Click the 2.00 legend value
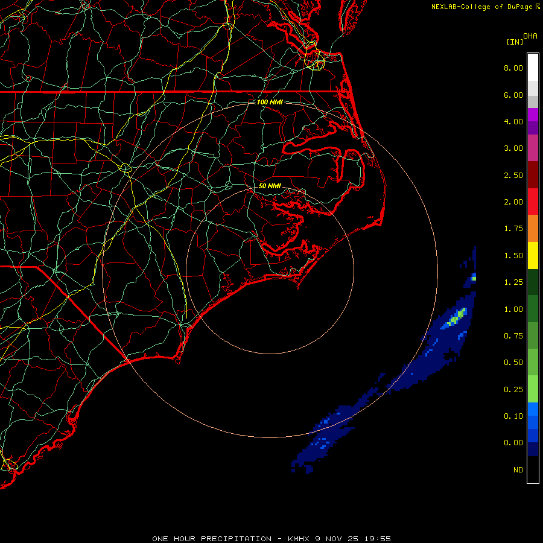This screenshot has width=543, height=543. point(513,202)
